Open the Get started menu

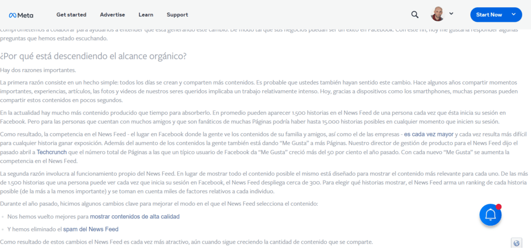72,15
